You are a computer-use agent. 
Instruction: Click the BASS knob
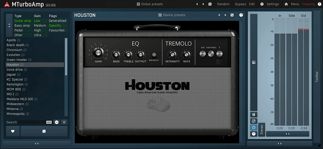(116, 55)
